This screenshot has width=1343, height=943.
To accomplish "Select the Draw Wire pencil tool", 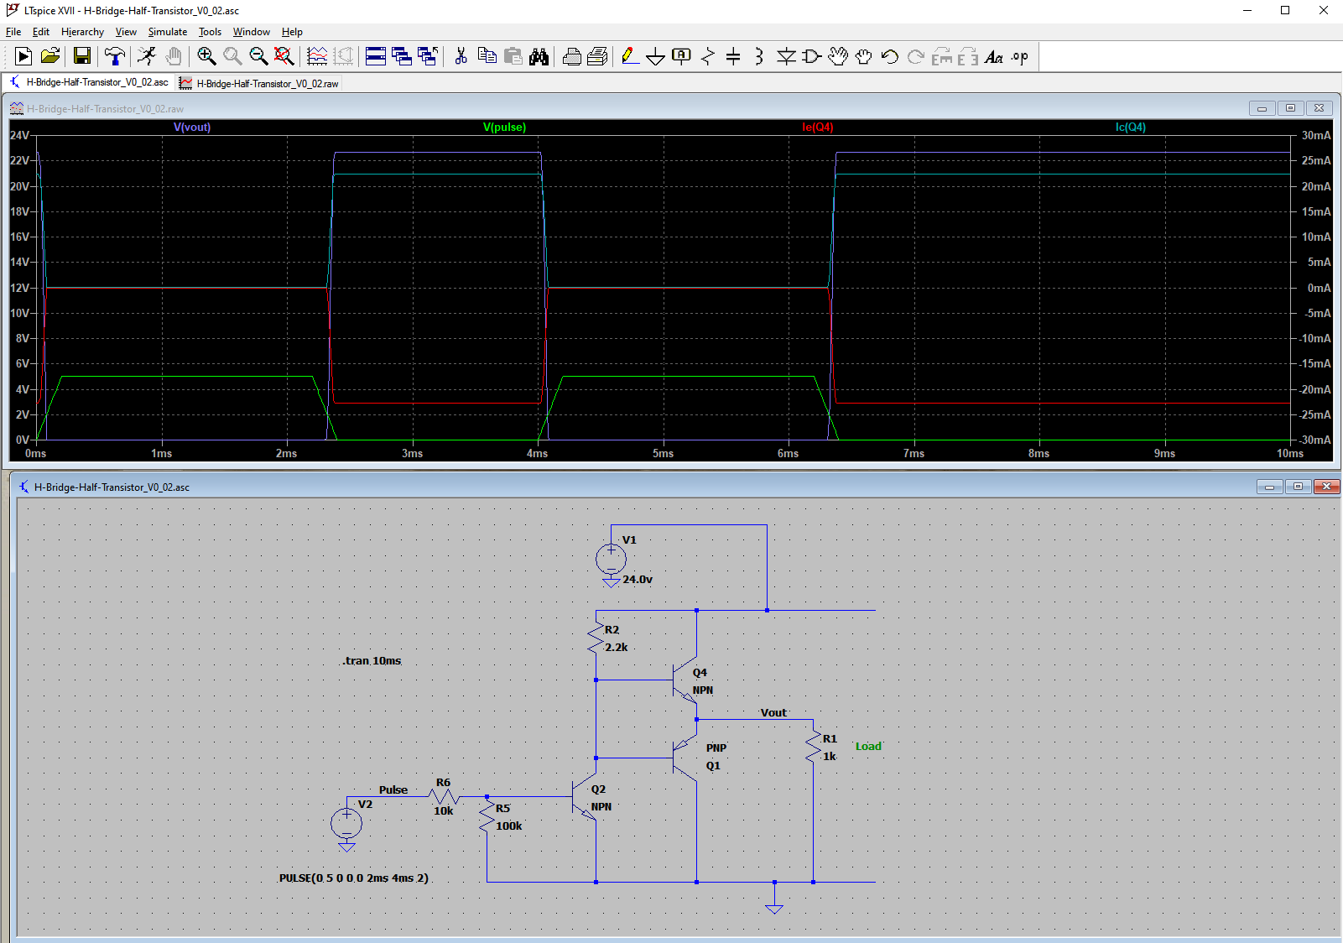I will pyautogui.click(x=630, y=56).
